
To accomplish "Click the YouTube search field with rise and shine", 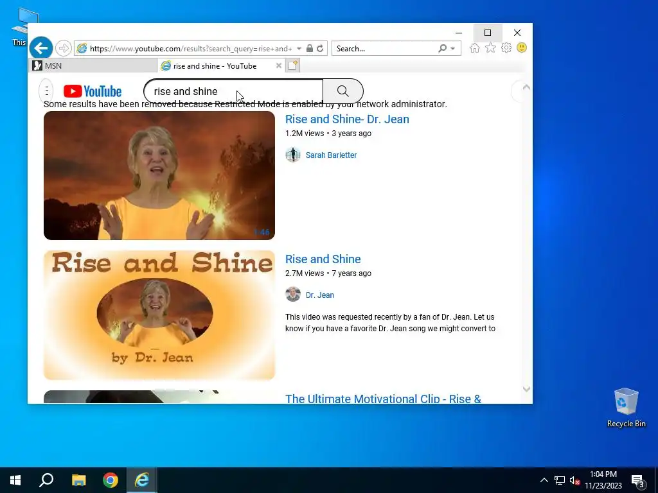I will [x=233, y=91].
